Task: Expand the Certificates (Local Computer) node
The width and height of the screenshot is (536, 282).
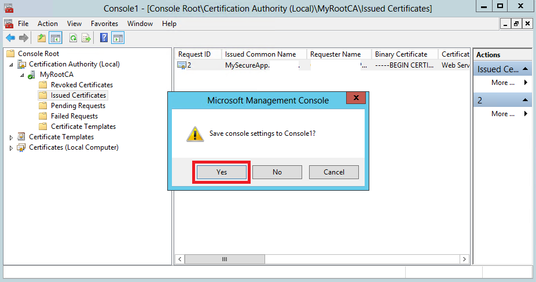Action: point(11,148)
